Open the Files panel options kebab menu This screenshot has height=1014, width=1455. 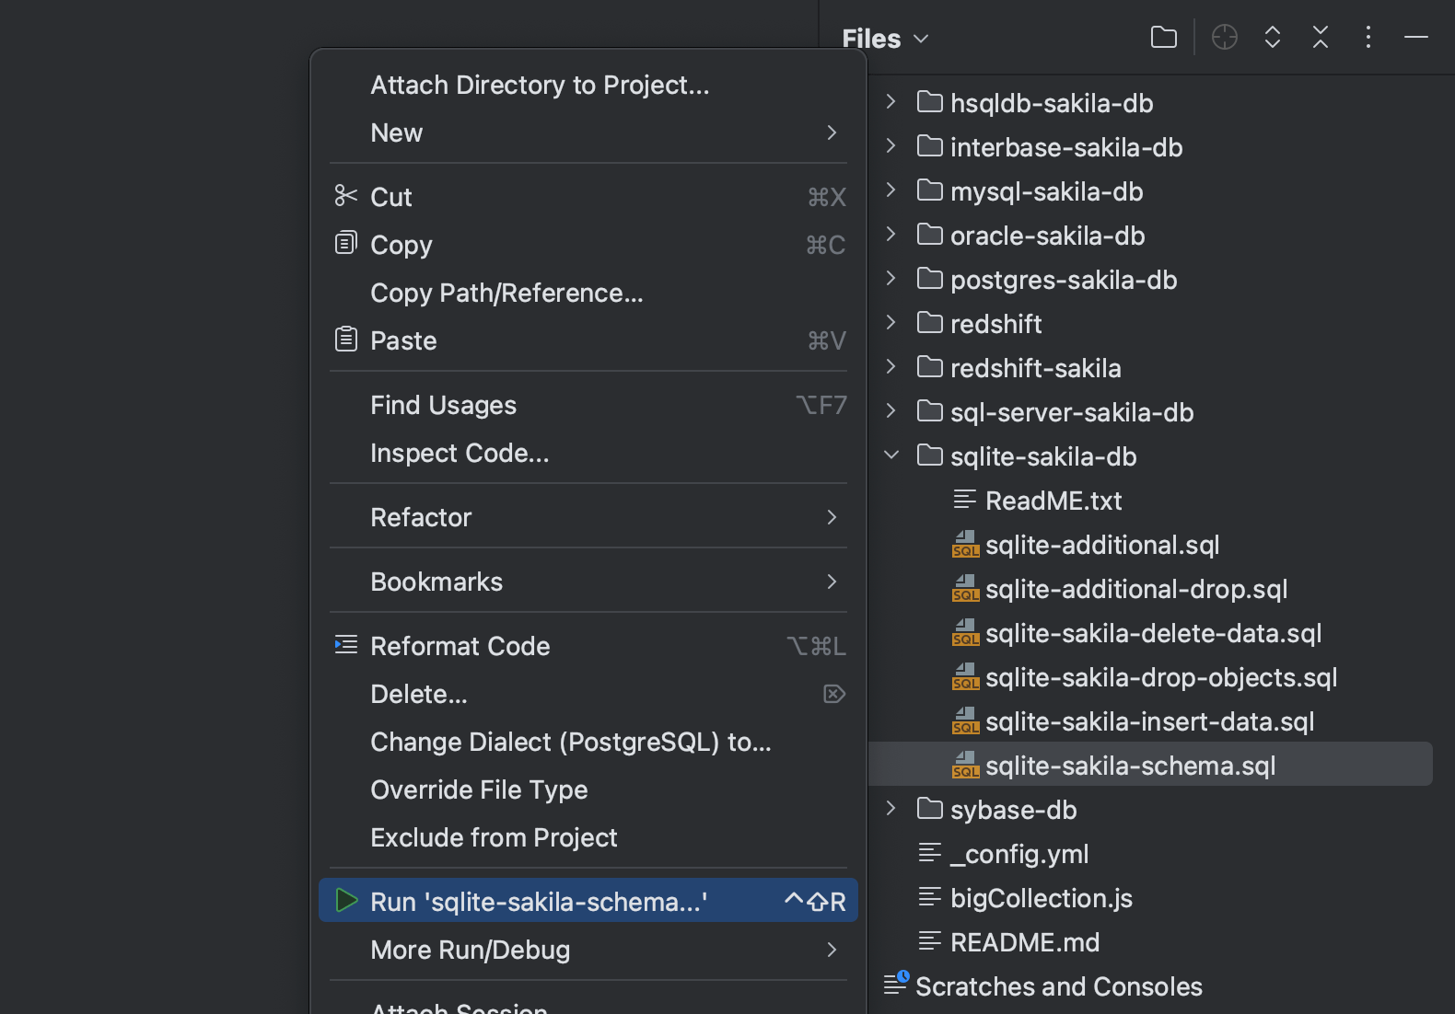(1368, 38)
